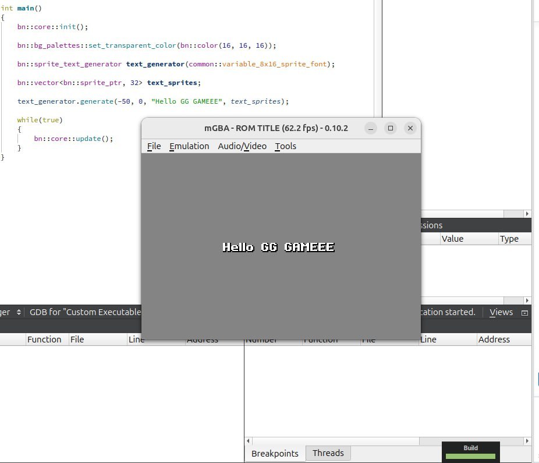
Task: Maximize the mGBA window
Action: [391, 128]
